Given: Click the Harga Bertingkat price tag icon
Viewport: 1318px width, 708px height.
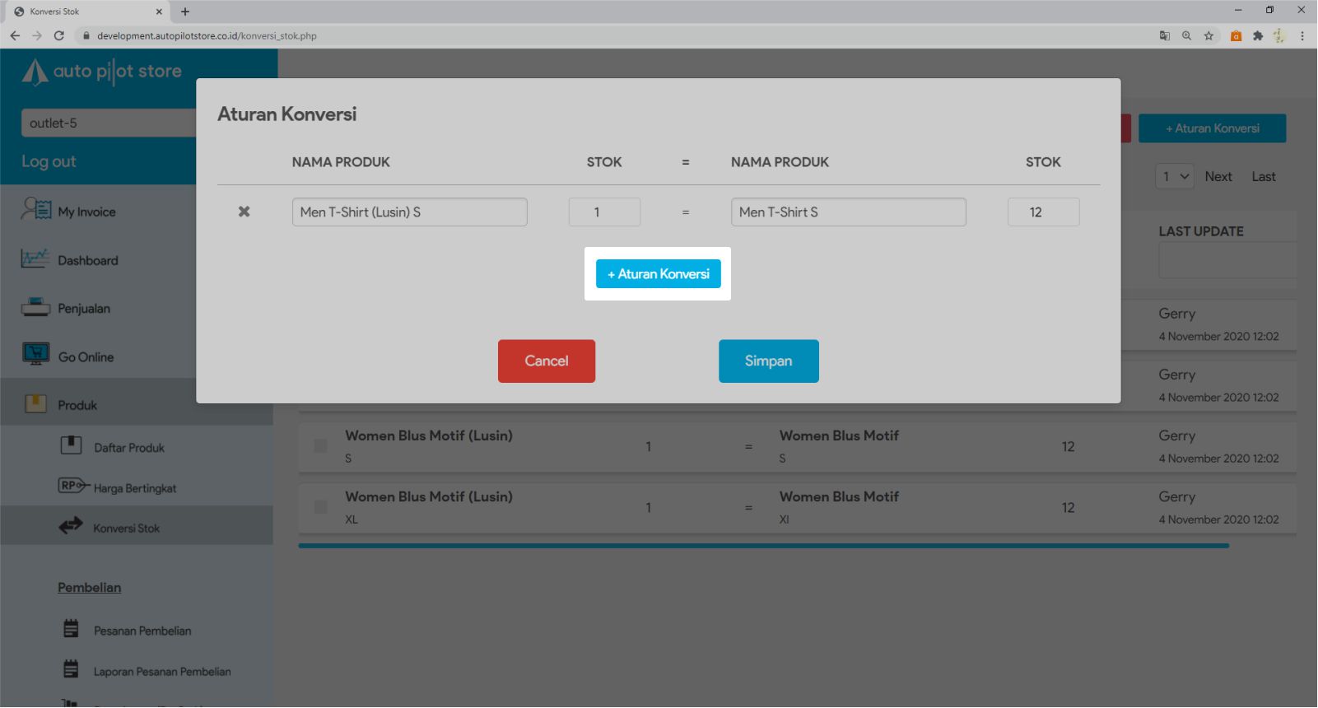Looking at the screenshot, I should [73, 486].
